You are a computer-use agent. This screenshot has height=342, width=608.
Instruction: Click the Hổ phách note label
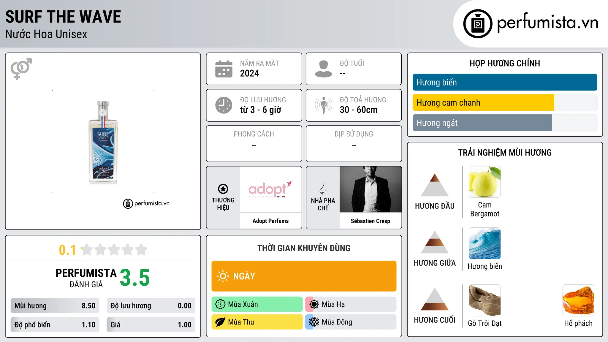point(578,323)
